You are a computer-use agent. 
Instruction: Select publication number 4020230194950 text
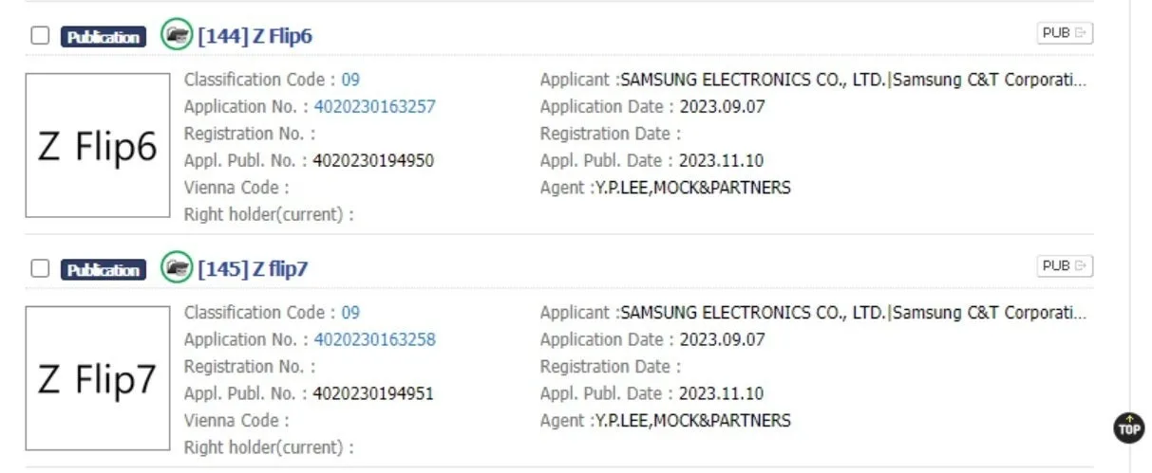[x=373, y=160]
